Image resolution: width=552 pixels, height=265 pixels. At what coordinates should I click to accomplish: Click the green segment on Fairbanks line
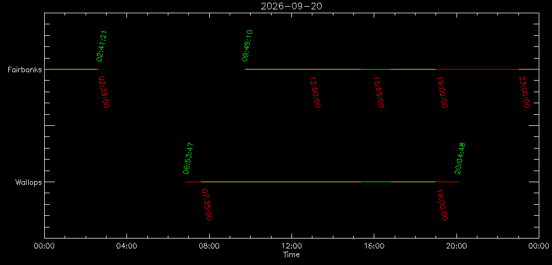(x=375, y=70)
